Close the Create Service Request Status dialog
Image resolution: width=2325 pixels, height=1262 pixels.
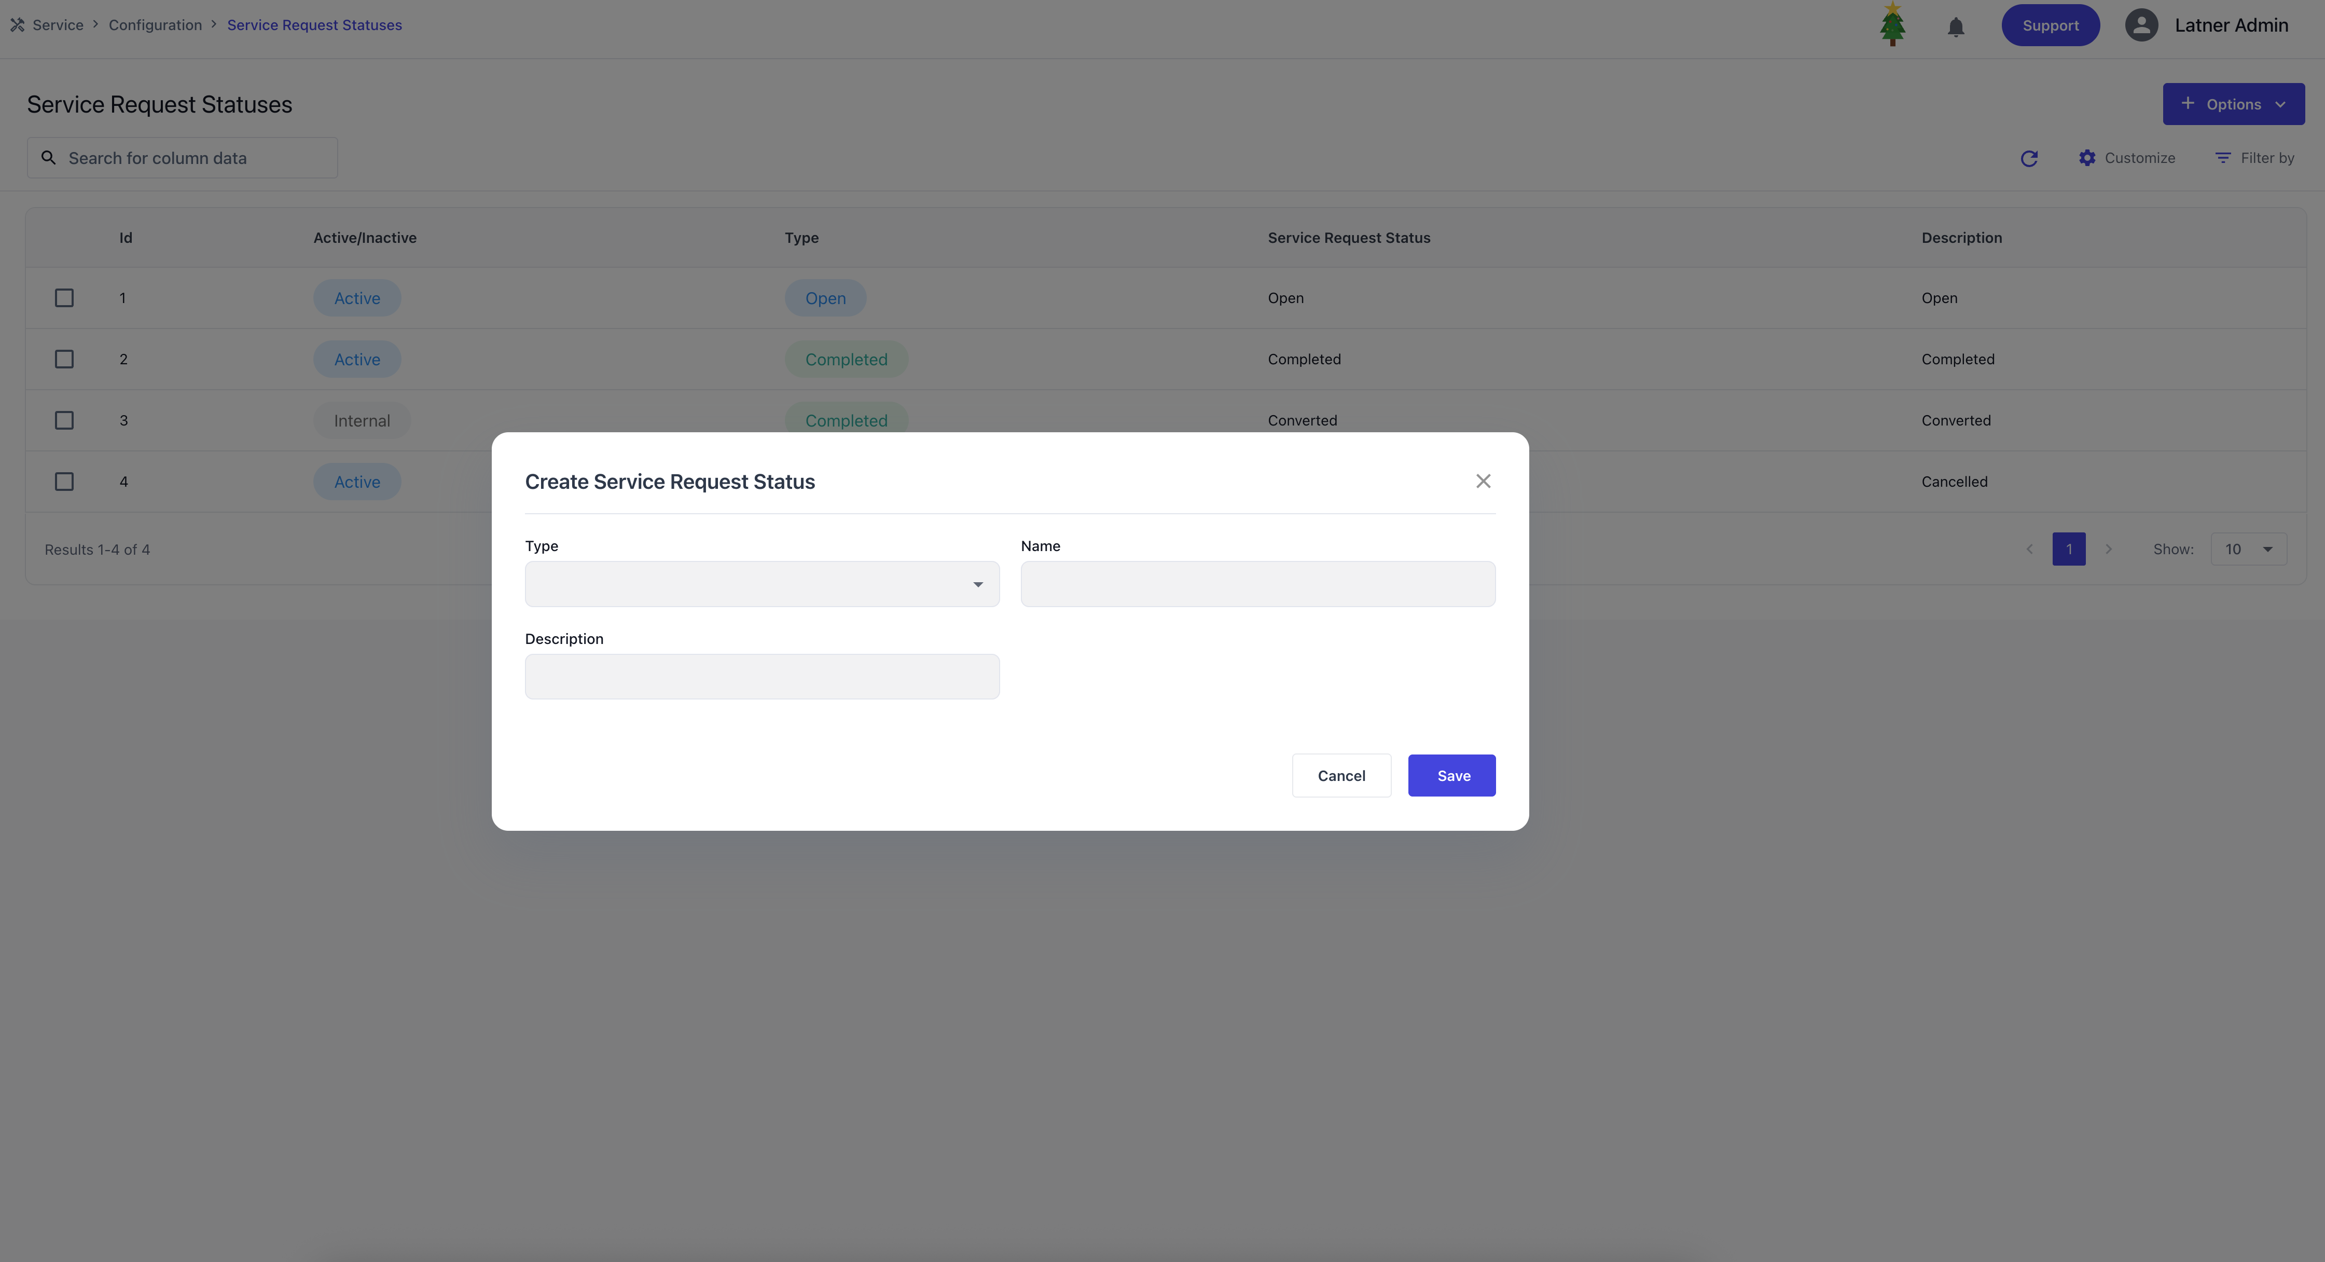[x=1483, y=481]
